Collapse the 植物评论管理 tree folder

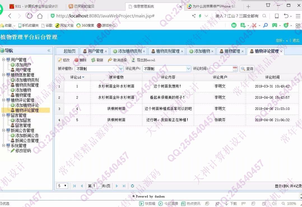(x=3, y=100)
